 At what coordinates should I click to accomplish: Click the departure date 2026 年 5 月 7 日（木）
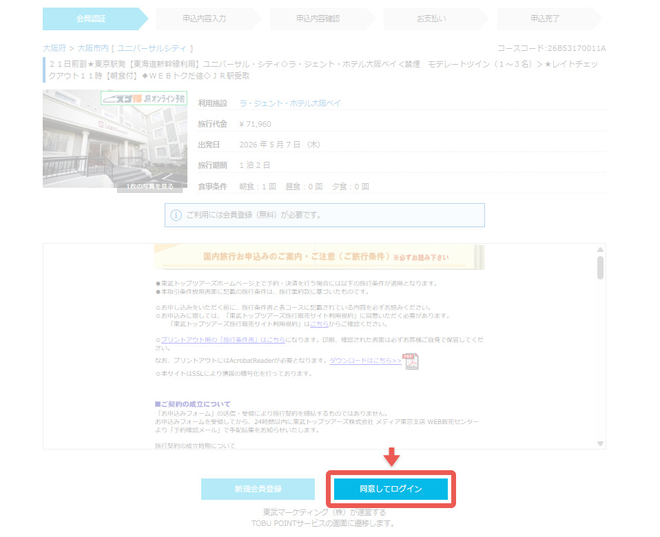point(280,145)
